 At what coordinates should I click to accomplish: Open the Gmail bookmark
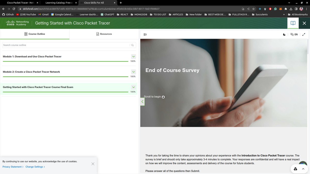pyautogui.click(x=43, y=14)
